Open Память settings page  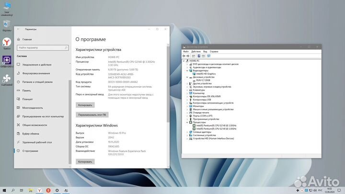[x=24, y=91]
